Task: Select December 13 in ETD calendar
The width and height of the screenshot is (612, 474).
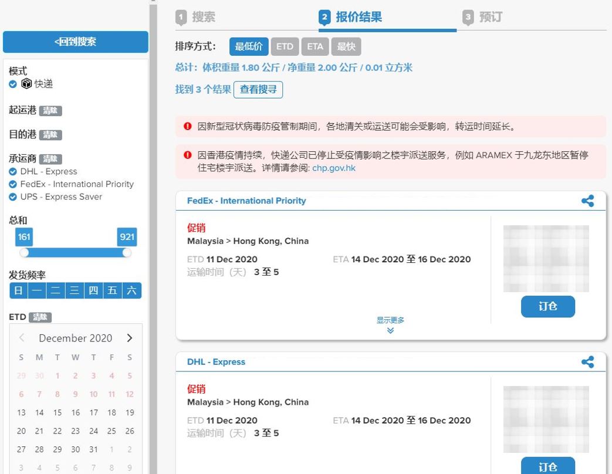Action: pos(22,413)
